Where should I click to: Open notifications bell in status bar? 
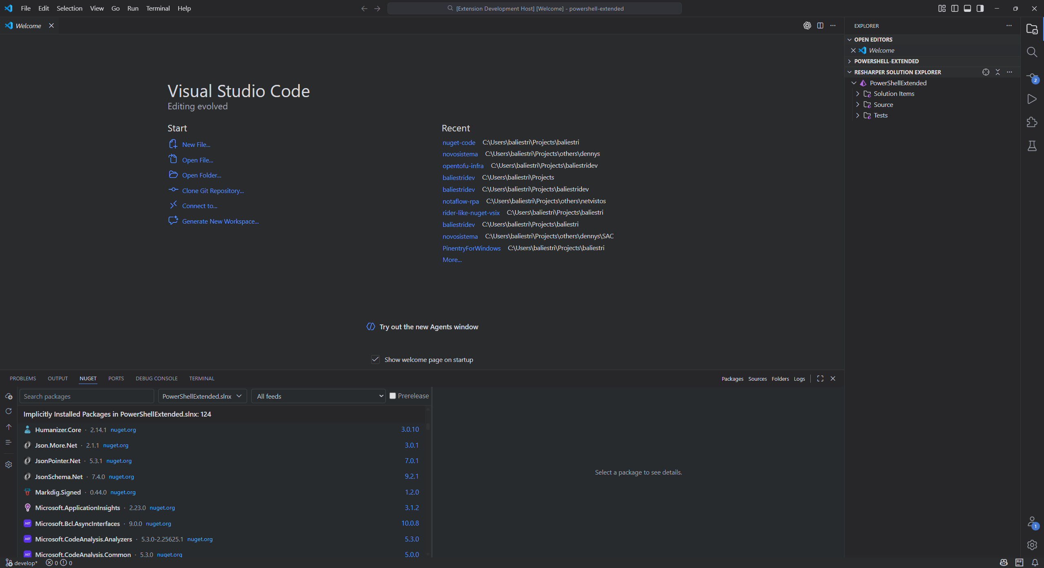pos(1035,563)
